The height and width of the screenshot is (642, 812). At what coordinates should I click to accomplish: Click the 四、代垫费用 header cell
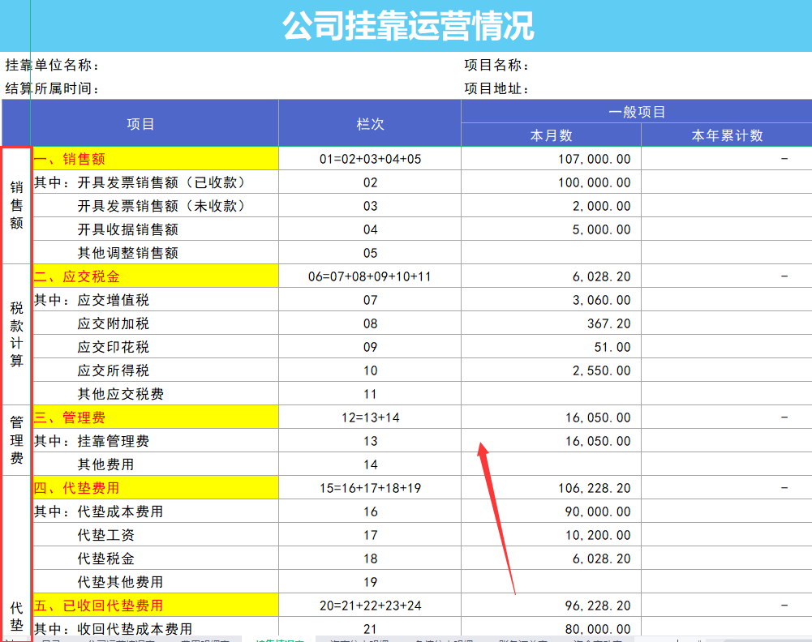(x=154, y=488)
